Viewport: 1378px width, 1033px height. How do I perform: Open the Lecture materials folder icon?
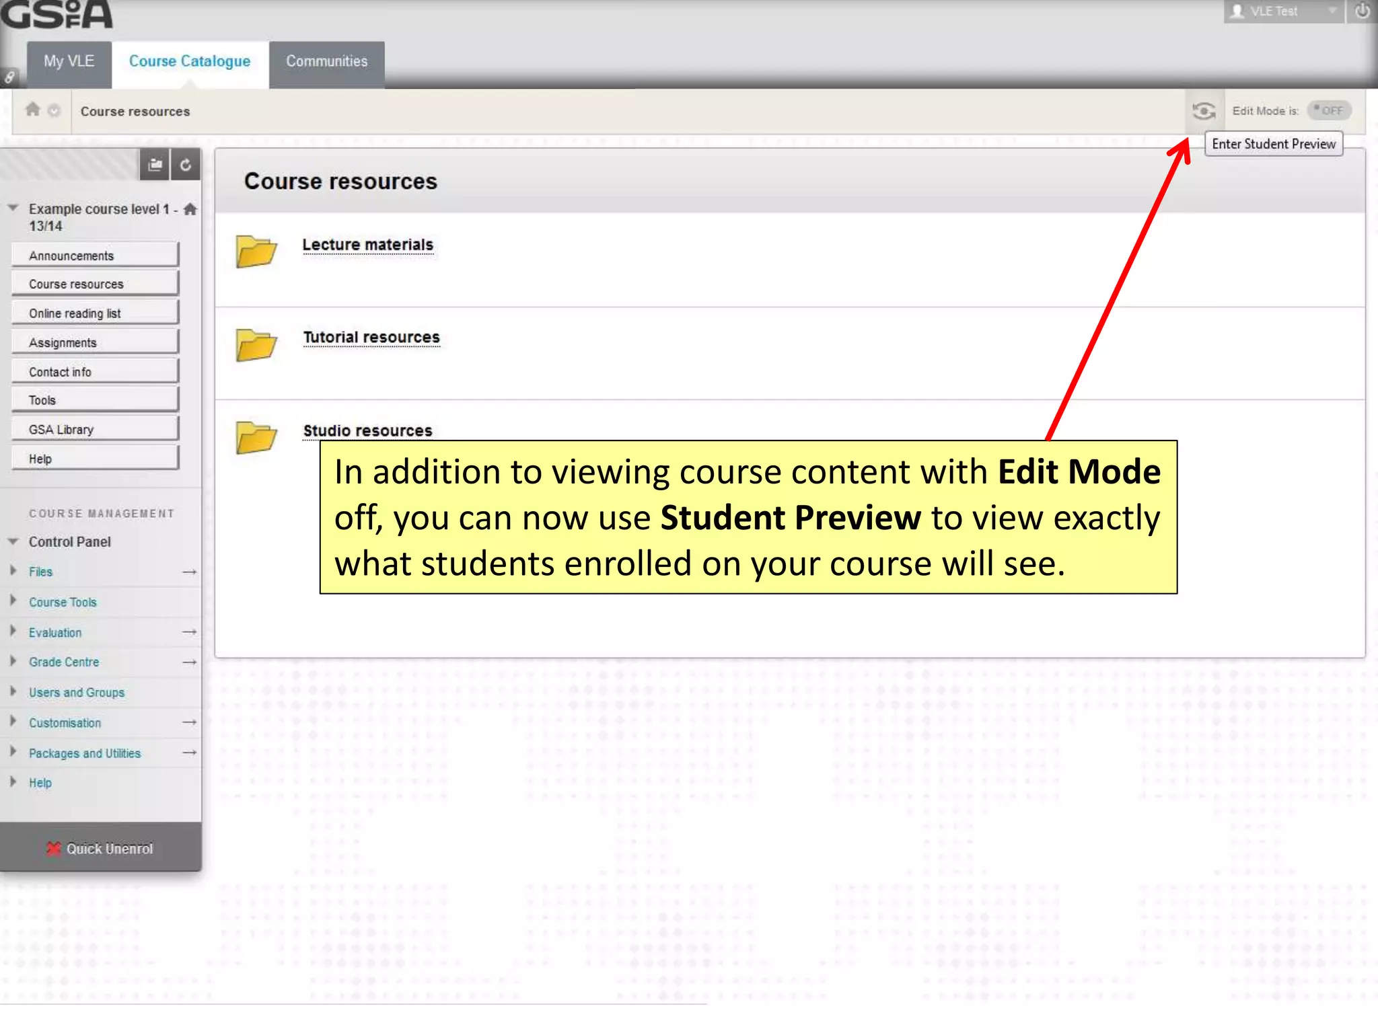[256, 252]
